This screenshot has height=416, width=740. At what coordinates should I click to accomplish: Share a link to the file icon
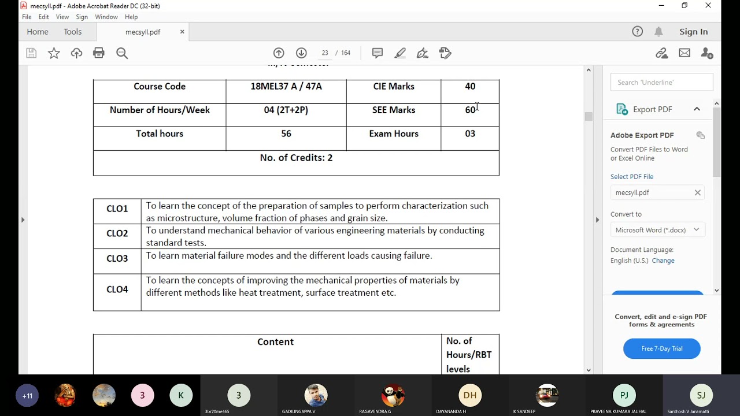click(662, 53)
